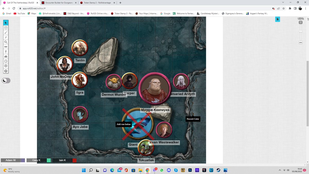Open the Gmail bookmark

pyautogui.click(x=7, y=13)
